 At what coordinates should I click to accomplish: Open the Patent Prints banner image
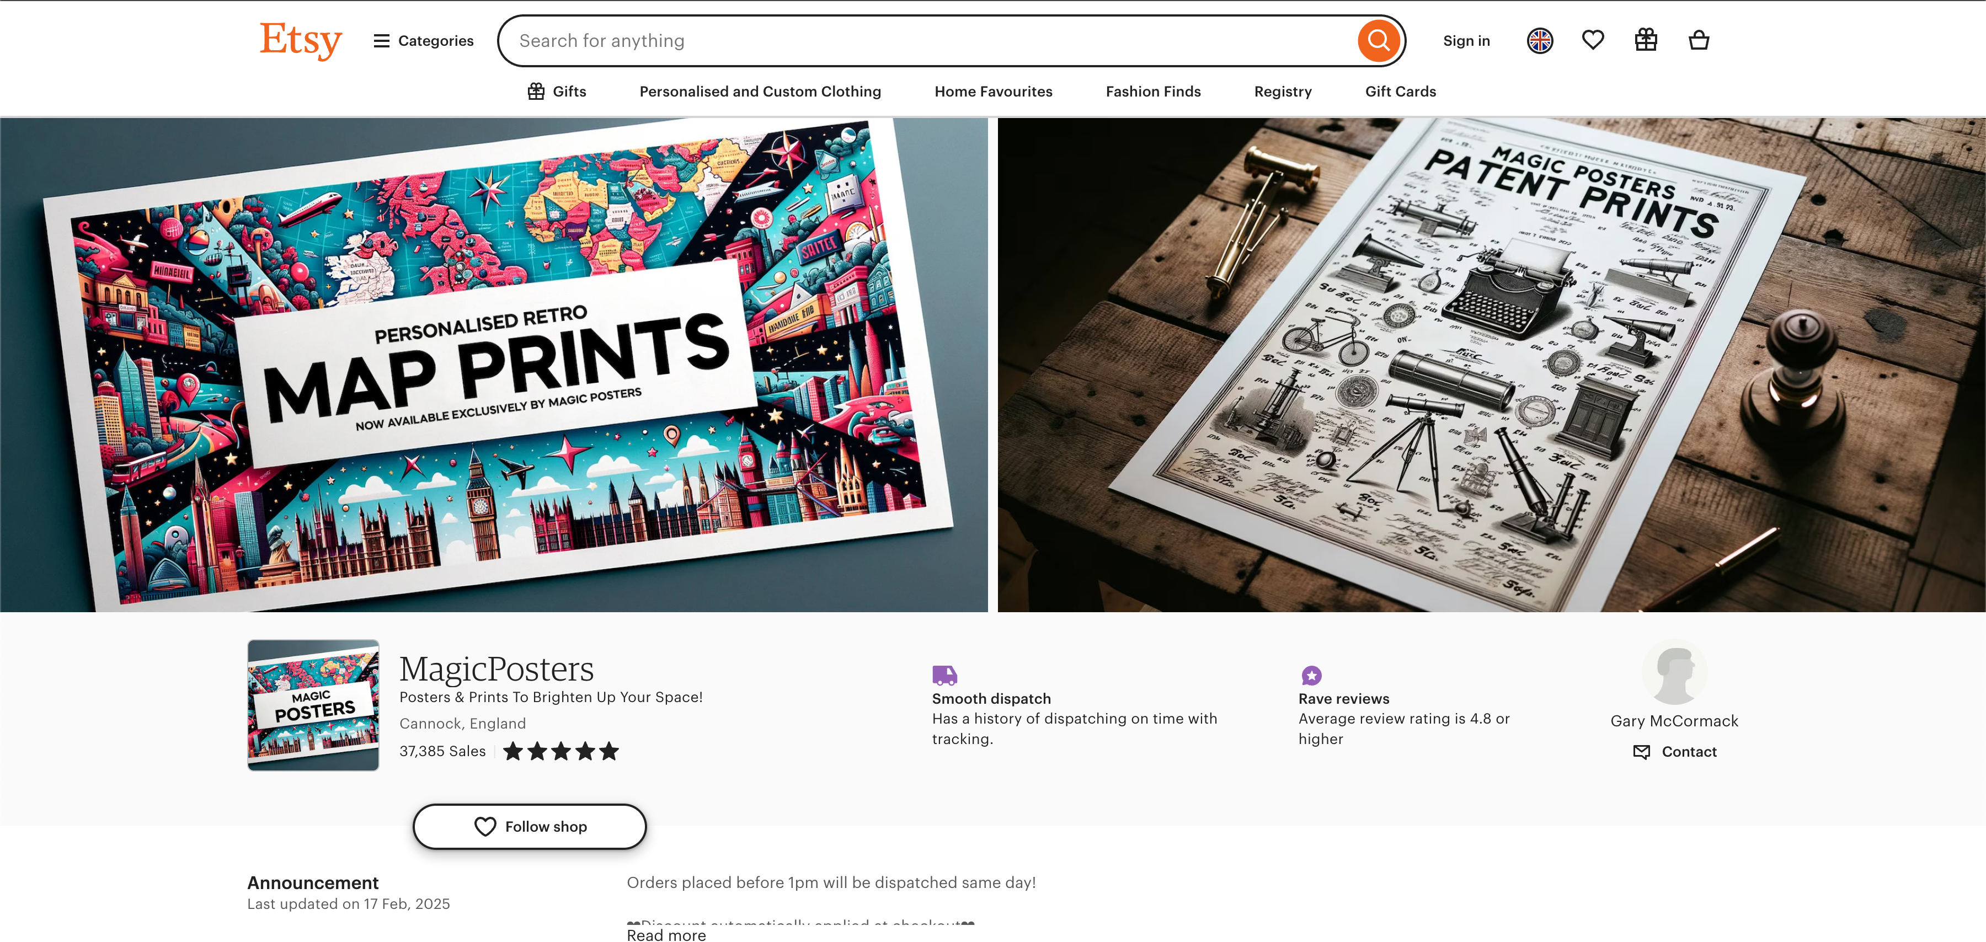click(1491, 365)
